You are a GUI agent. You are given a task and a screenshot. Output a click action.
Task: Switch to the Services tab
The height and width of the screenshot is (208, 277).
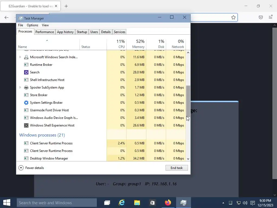pyautogui.click(x=119, y=32)
